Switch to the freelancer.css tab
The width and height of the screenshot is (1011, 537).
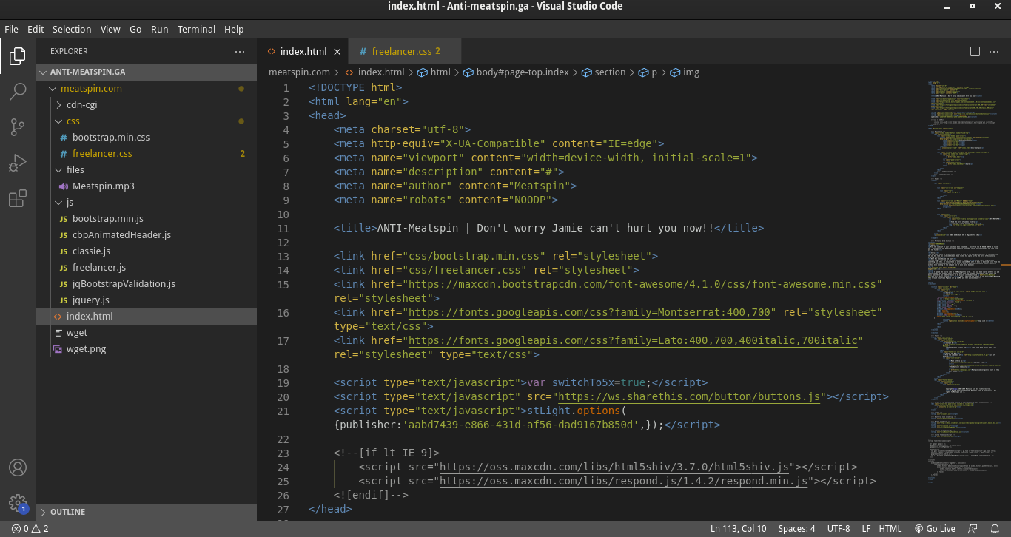coord(401,51)
